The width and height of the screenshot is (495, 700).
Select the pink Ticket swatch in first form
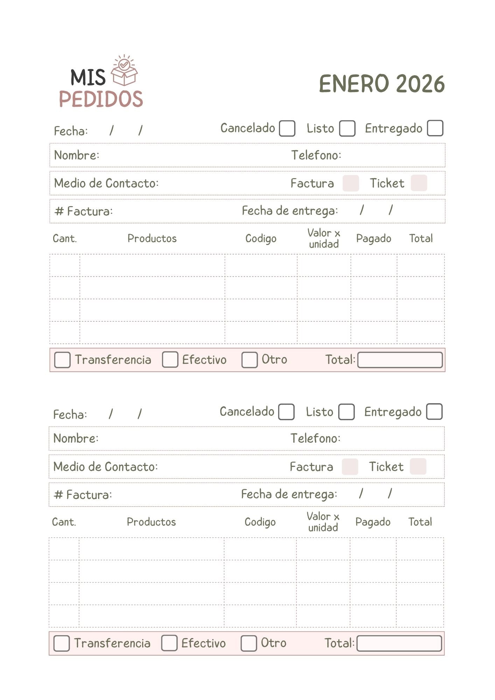tap(419, 183)
